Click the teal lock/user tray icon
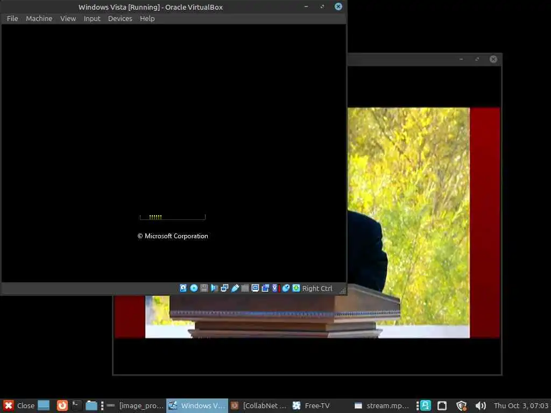This screenshot has height=413, width=551. (x=426, y=405)
